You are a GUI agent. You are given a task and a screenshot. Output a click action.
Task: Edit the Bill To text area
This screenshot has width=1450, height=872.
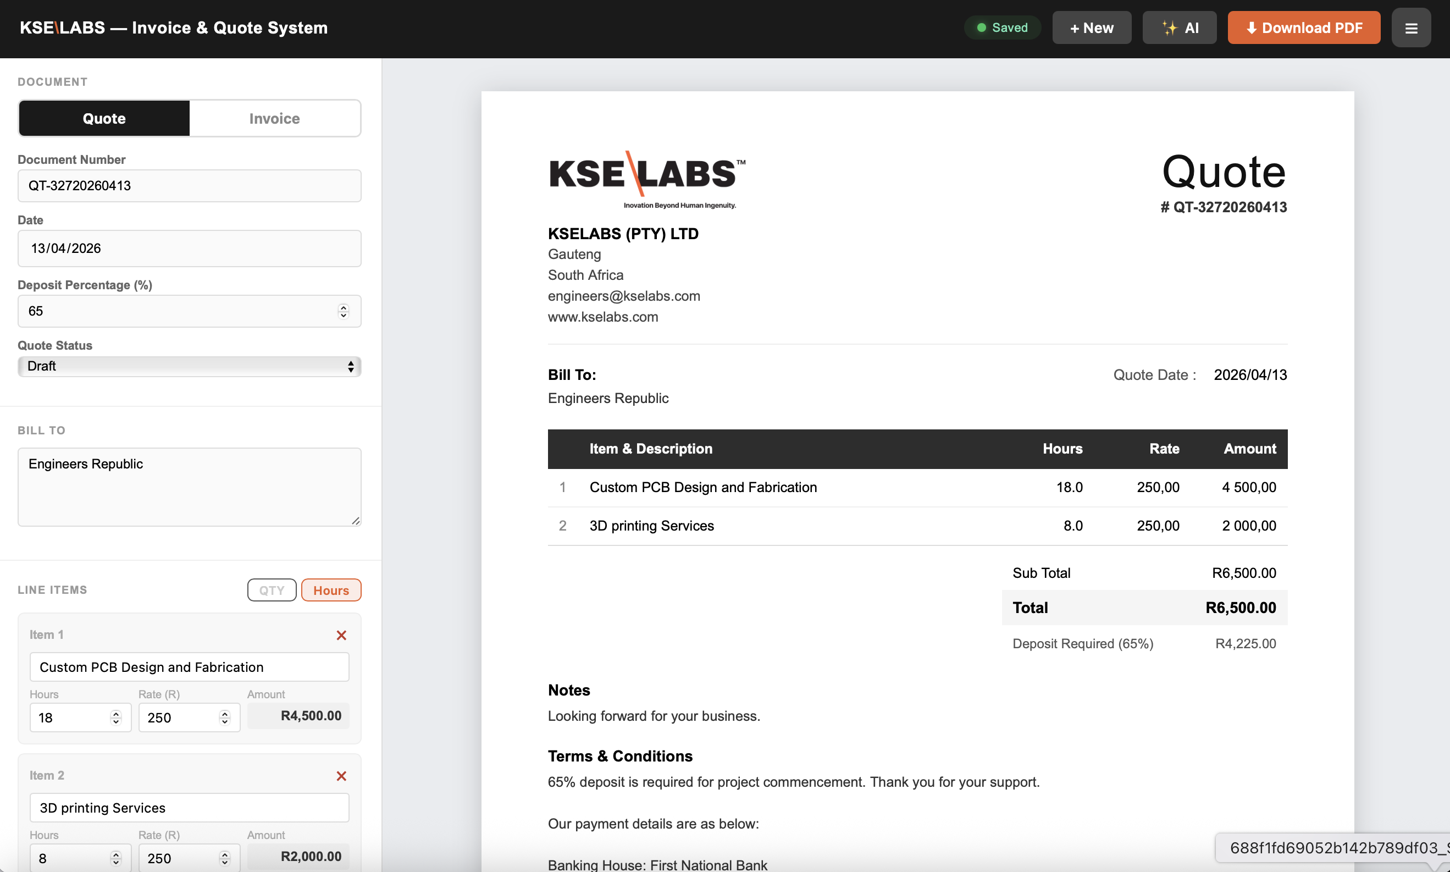(189, 487)
